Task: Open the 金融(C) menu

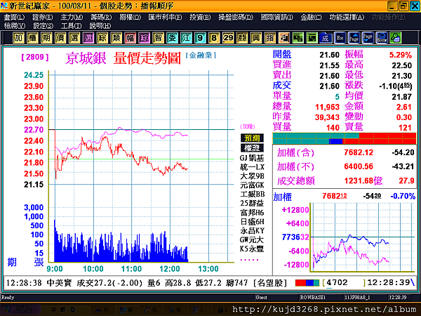Action: click(x=311, y=18)
